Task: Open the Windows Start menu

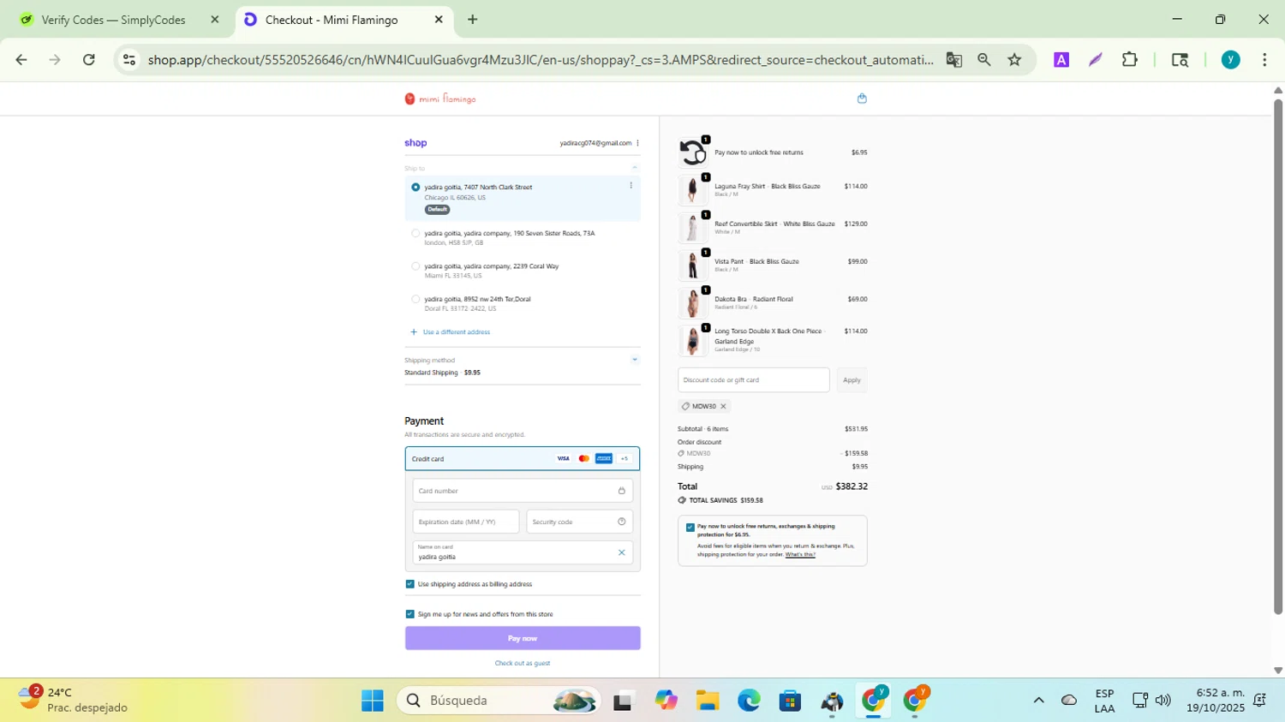Action: [373, 701]
